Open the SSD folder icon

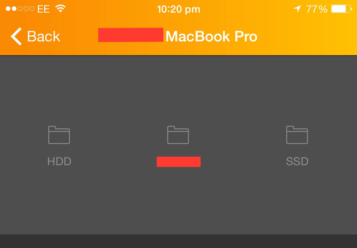297,135
